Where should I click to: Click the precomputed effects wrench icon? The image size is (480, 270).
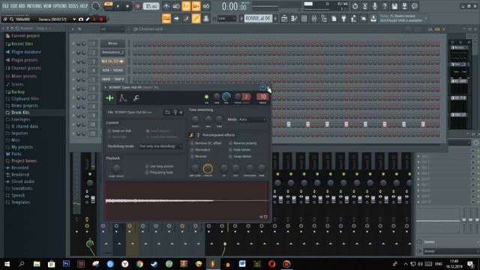[191, 135]
